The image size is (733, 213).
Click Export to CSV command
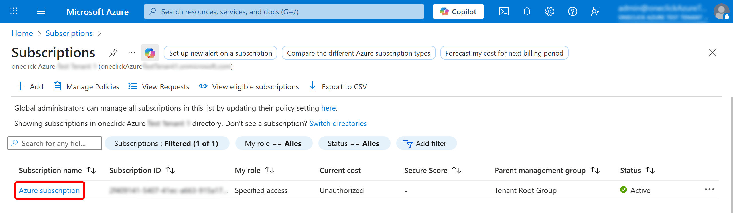[x=338, y=86]
